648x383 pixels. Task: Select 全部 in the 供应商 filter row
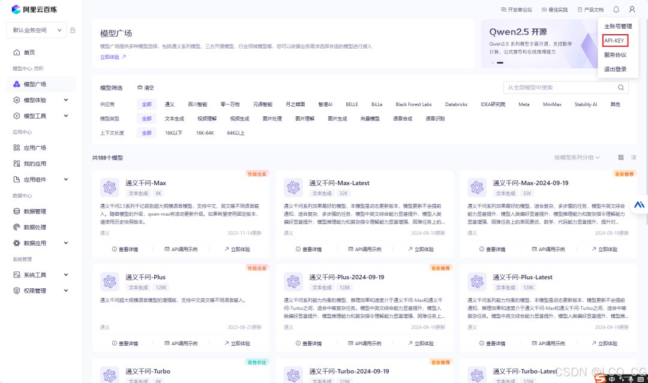click(x=147, y=104)
